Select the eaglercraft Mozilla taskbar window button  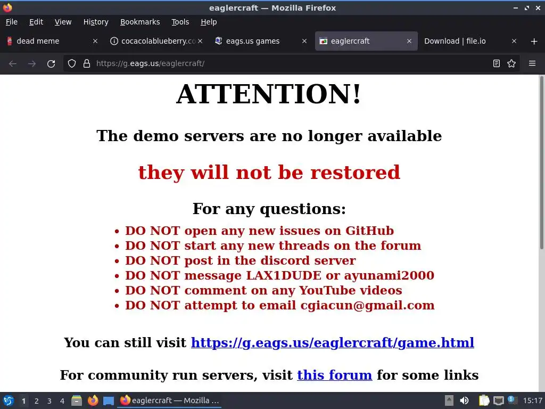pyautogui.click(x=170, y=400)
